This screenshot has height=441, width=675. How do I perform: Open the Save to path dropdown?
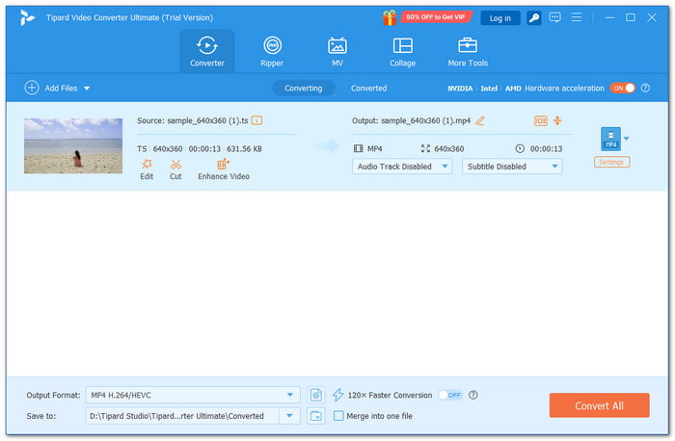(x=289, y=416)
